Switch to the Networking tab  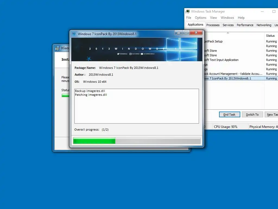(x=264, y=25)
